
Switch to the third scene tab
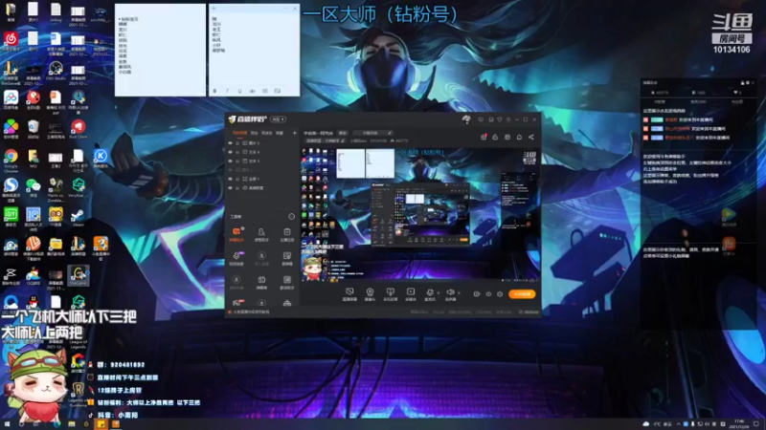(266, 133)
